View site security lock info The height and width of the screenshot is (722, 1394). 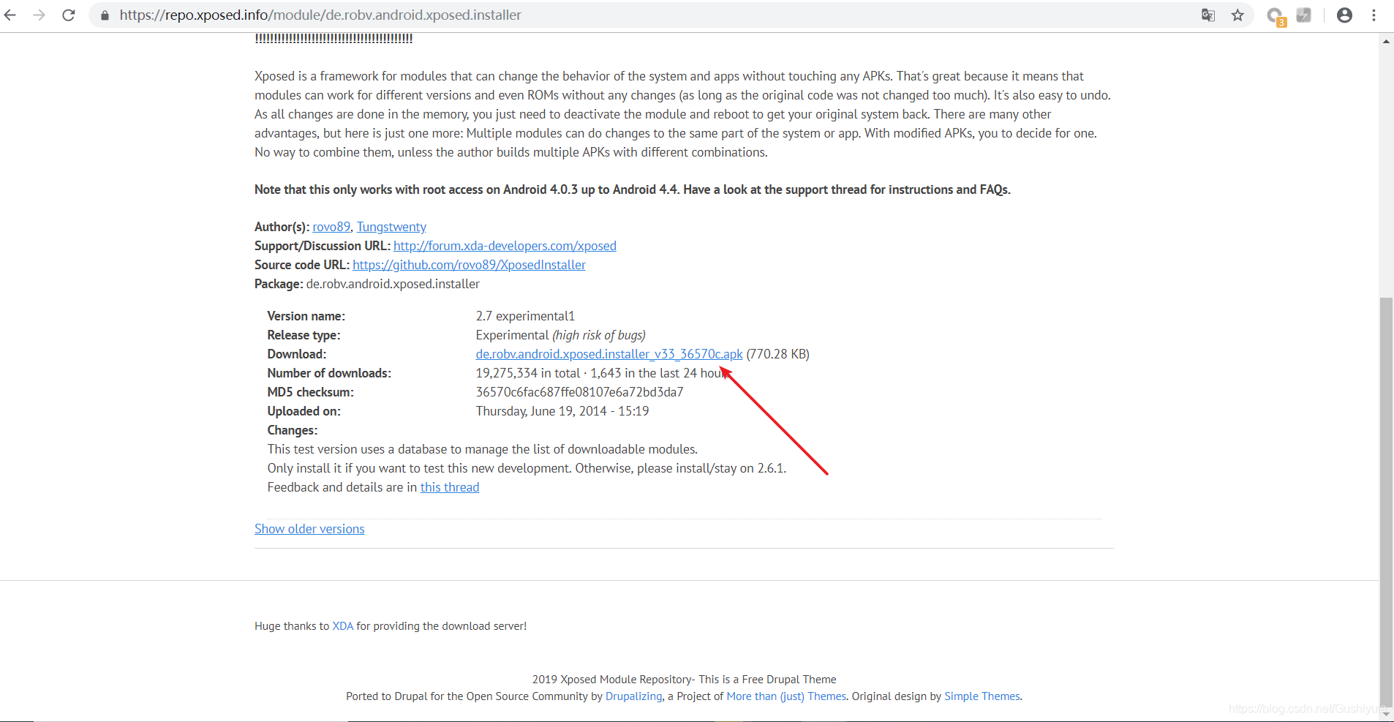105,15
